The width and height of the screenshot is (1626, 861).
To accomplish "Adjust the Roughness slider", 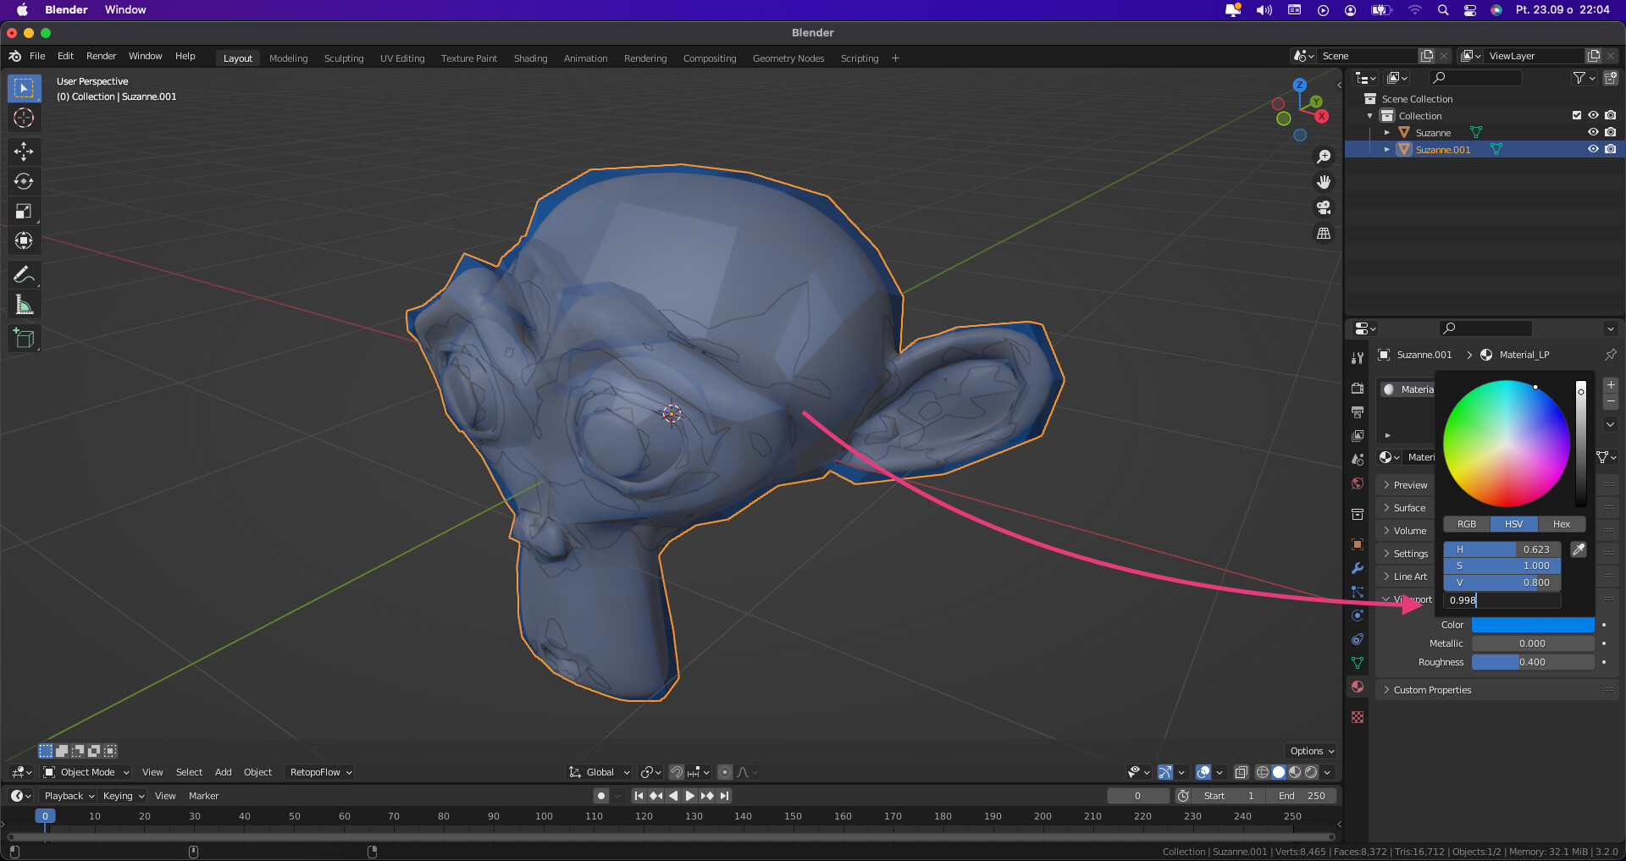I will coord(1533,662).
